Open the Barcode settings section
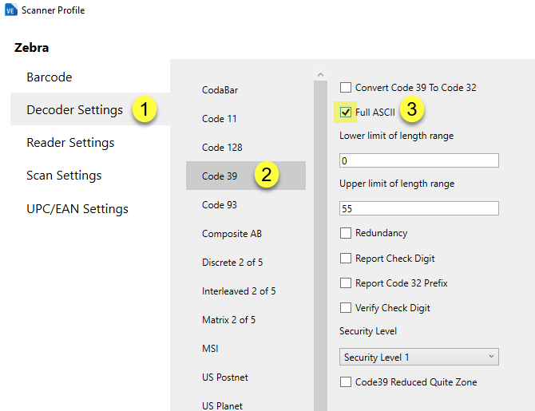 click(x=50, y=77)
